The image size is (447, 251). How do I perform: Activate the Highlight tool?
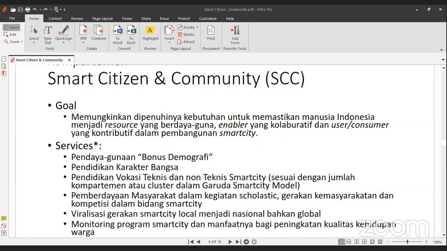pos(150,33)
